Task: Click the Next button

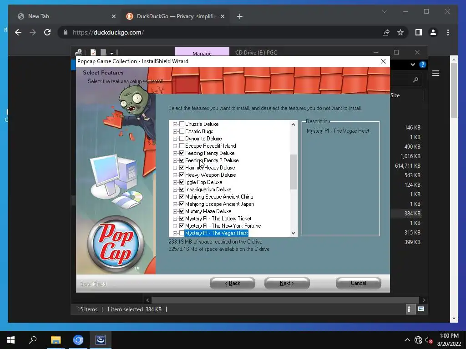Action: [287, 283]
